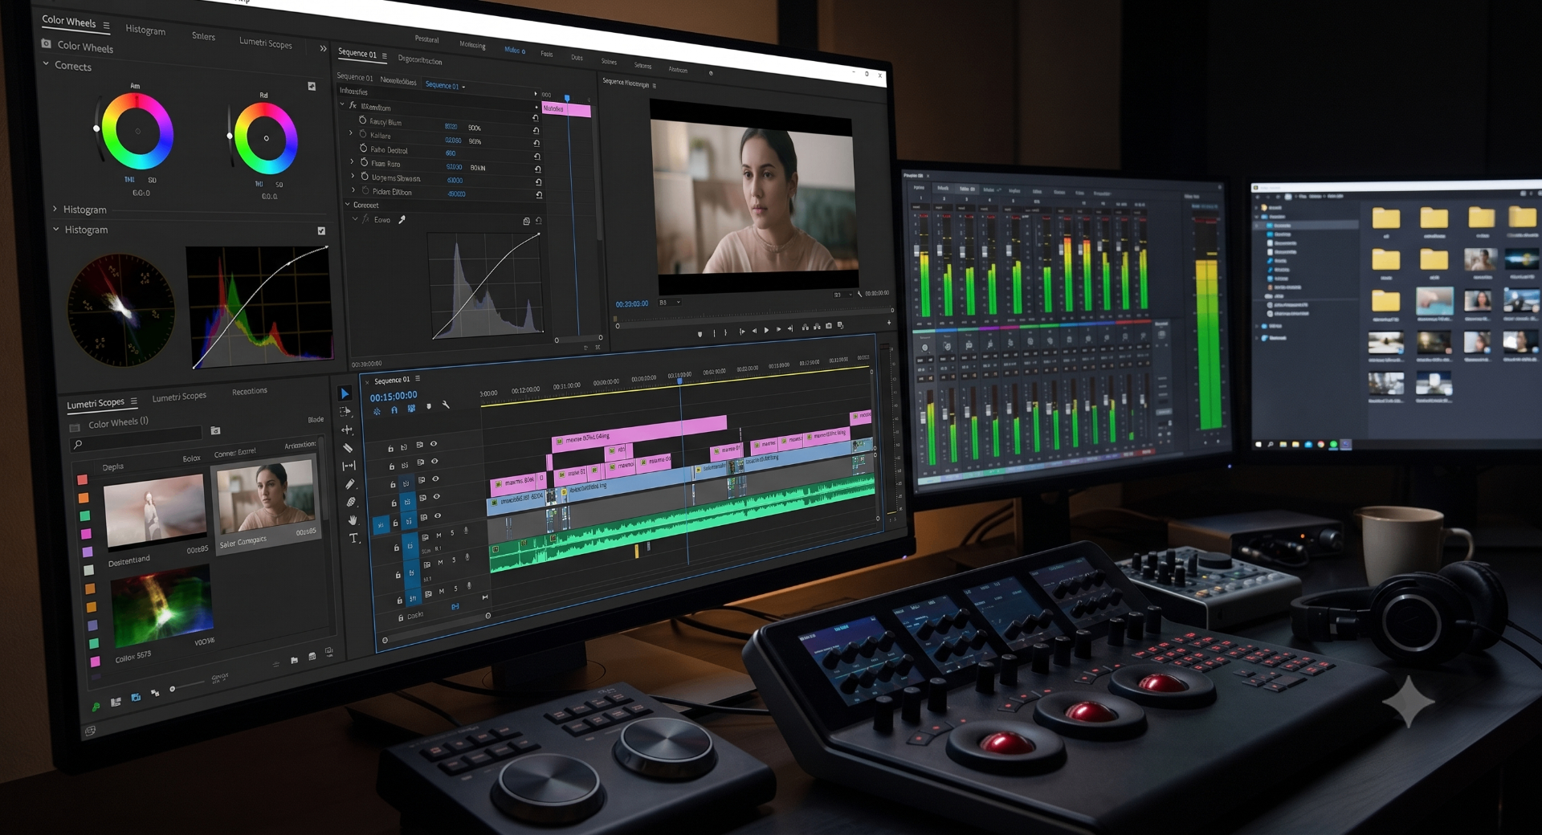Viewport: 1542px width, 835px height.
Task: Click the Lift button under program monitor
Action: click(x=806, y=327)
